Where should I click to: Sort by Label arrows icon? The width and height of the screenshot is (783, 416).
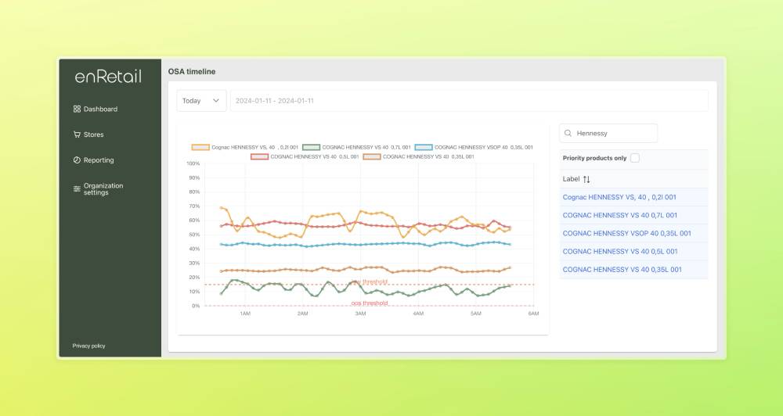tap(586, 179)
